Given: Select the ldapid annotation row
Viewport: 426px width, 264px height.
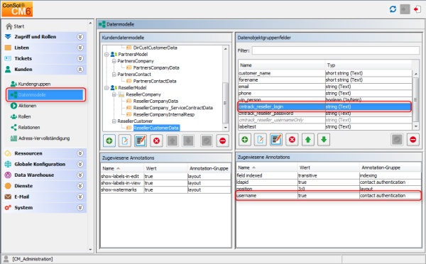Looking at the screenshot, I should 329,182.
